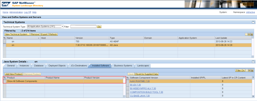Open the Database tab
The height and width of the screenshot is (101, 257).
39,66
